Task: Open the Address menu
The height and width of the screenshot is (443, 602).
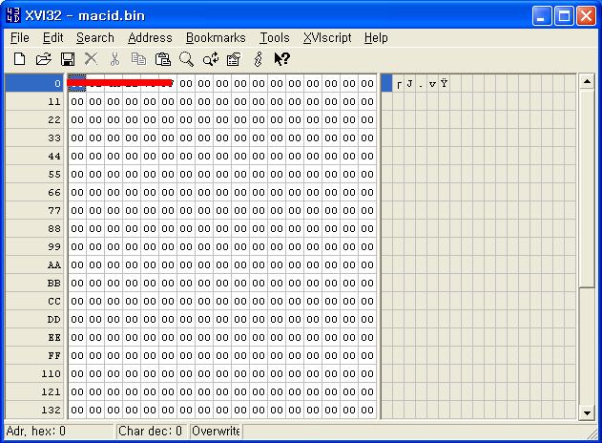Action: 150,37
